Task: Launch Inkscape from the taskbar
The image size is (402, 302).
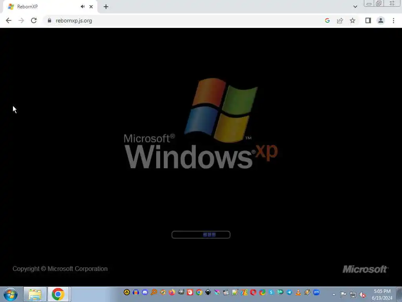Action: coord(208,292)
